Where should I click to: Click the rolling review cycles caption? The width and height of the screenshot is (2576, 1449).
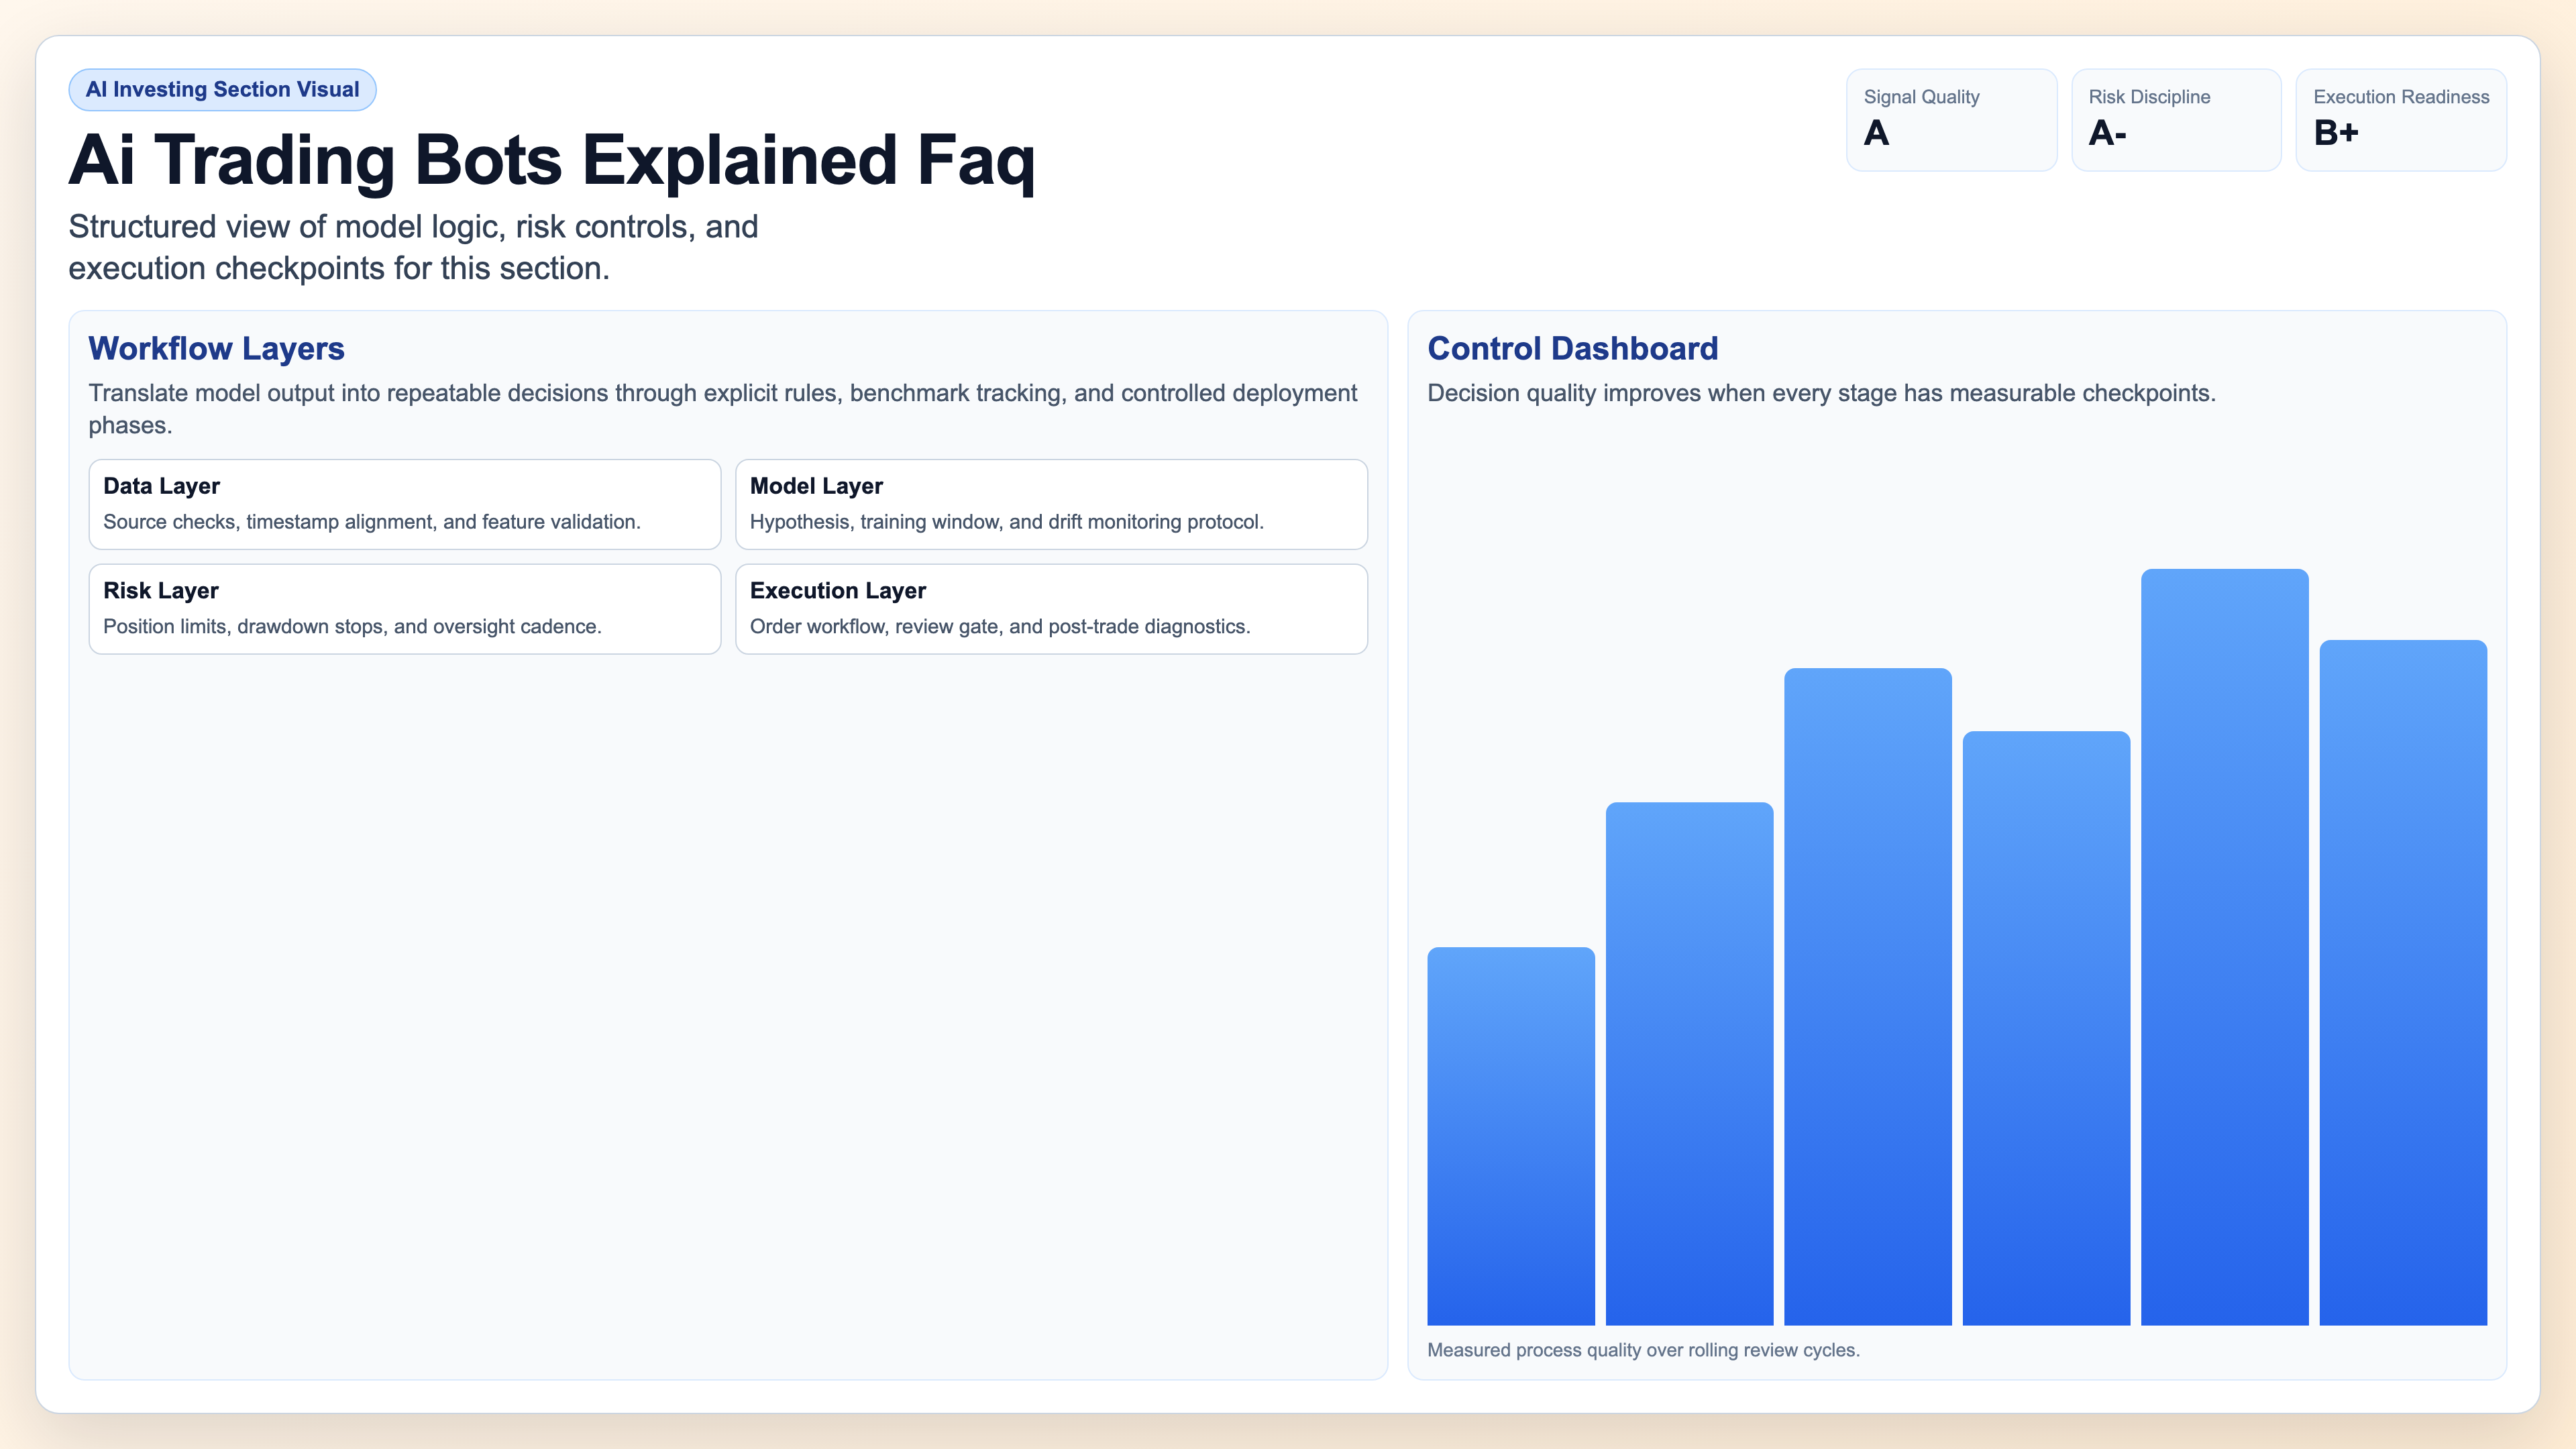point(1644,1349)
